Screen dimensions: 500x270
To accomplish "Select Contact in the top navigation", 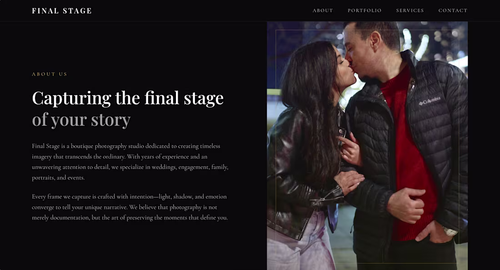I will [453, 10].
